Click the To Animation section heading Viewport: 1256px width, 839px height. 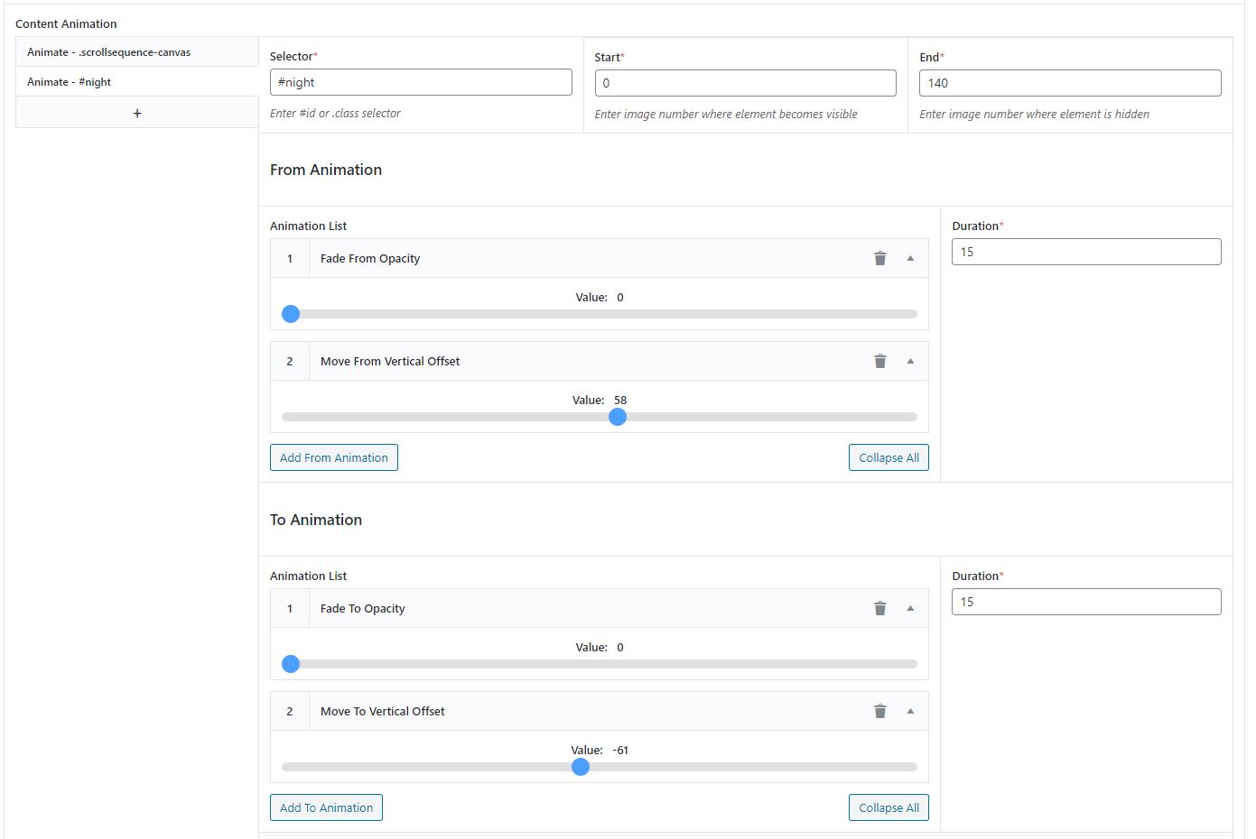click(316, 520)
